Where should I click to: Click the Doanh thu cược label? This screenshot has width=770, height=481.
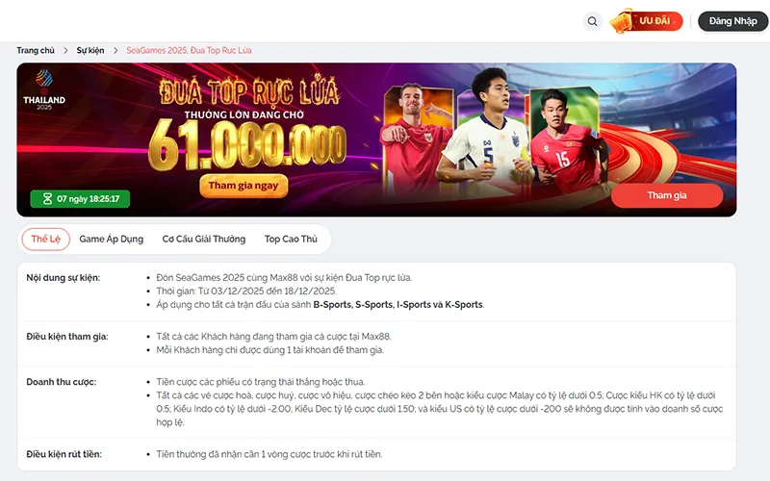coord(62,382)
